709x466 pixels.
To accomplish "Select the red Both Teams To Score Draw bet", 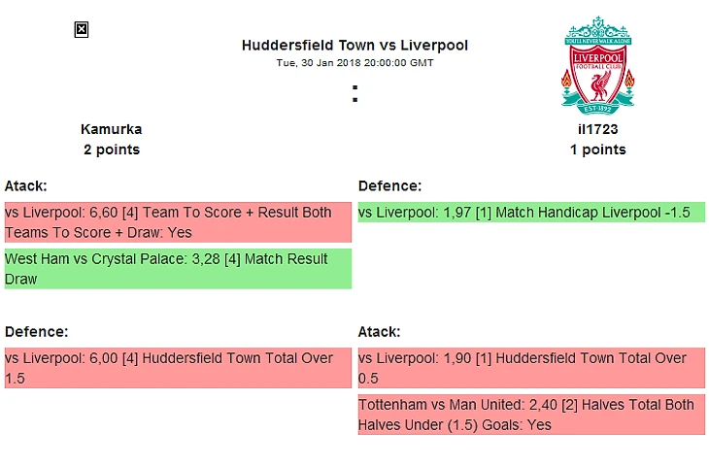I will coord(178,222).
